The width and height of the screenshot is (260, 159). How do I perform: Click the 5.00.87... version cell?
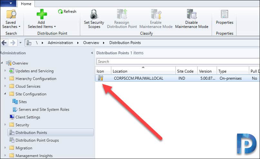(207, 78)
